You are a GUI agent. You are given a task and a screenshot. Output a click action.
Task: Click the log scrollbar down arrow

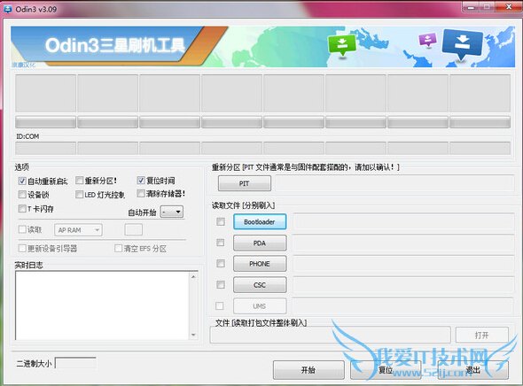[x=193, y=335]
